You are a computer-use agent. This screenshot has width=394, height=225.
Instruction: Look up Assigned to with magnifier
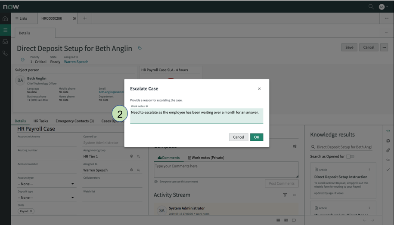click(x=138, y=170)
